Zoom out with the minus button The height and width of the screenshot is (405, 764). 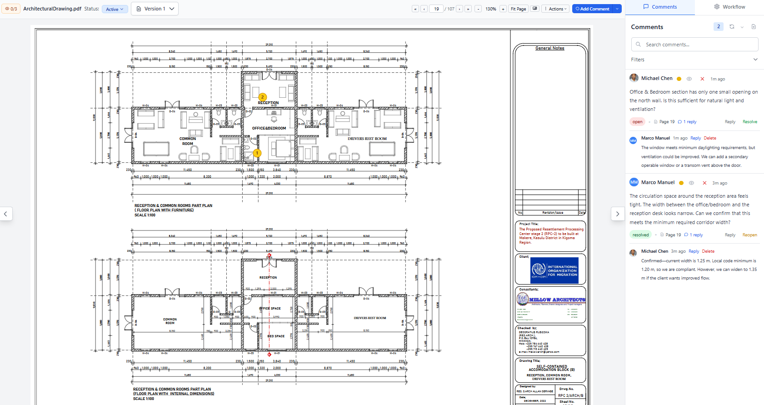pyautogui.click(x=478, y=9)
